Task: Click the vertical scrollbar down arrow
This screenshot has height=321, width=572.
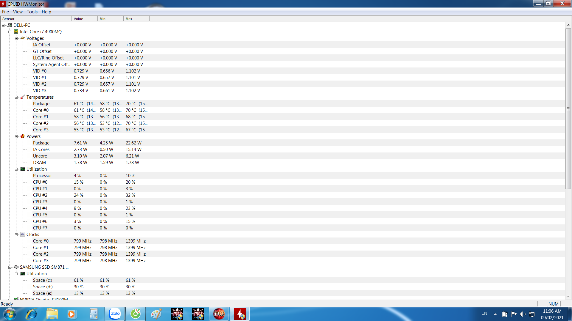Action: [x=568, y=296]
